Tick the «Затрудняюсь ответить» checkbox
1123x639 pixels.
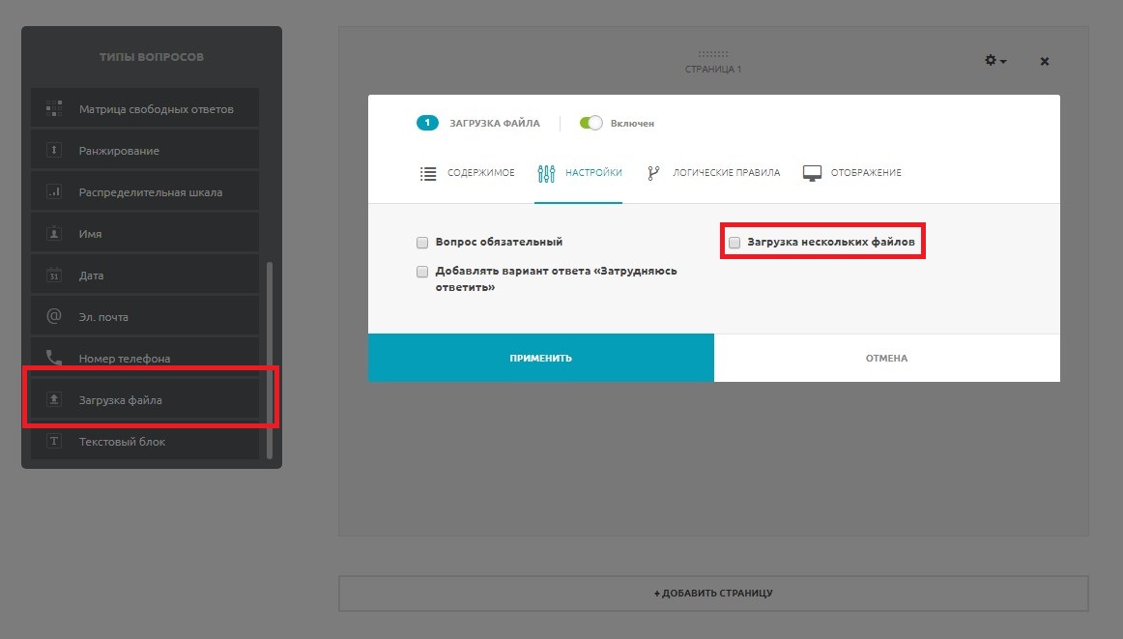[422, 272]
